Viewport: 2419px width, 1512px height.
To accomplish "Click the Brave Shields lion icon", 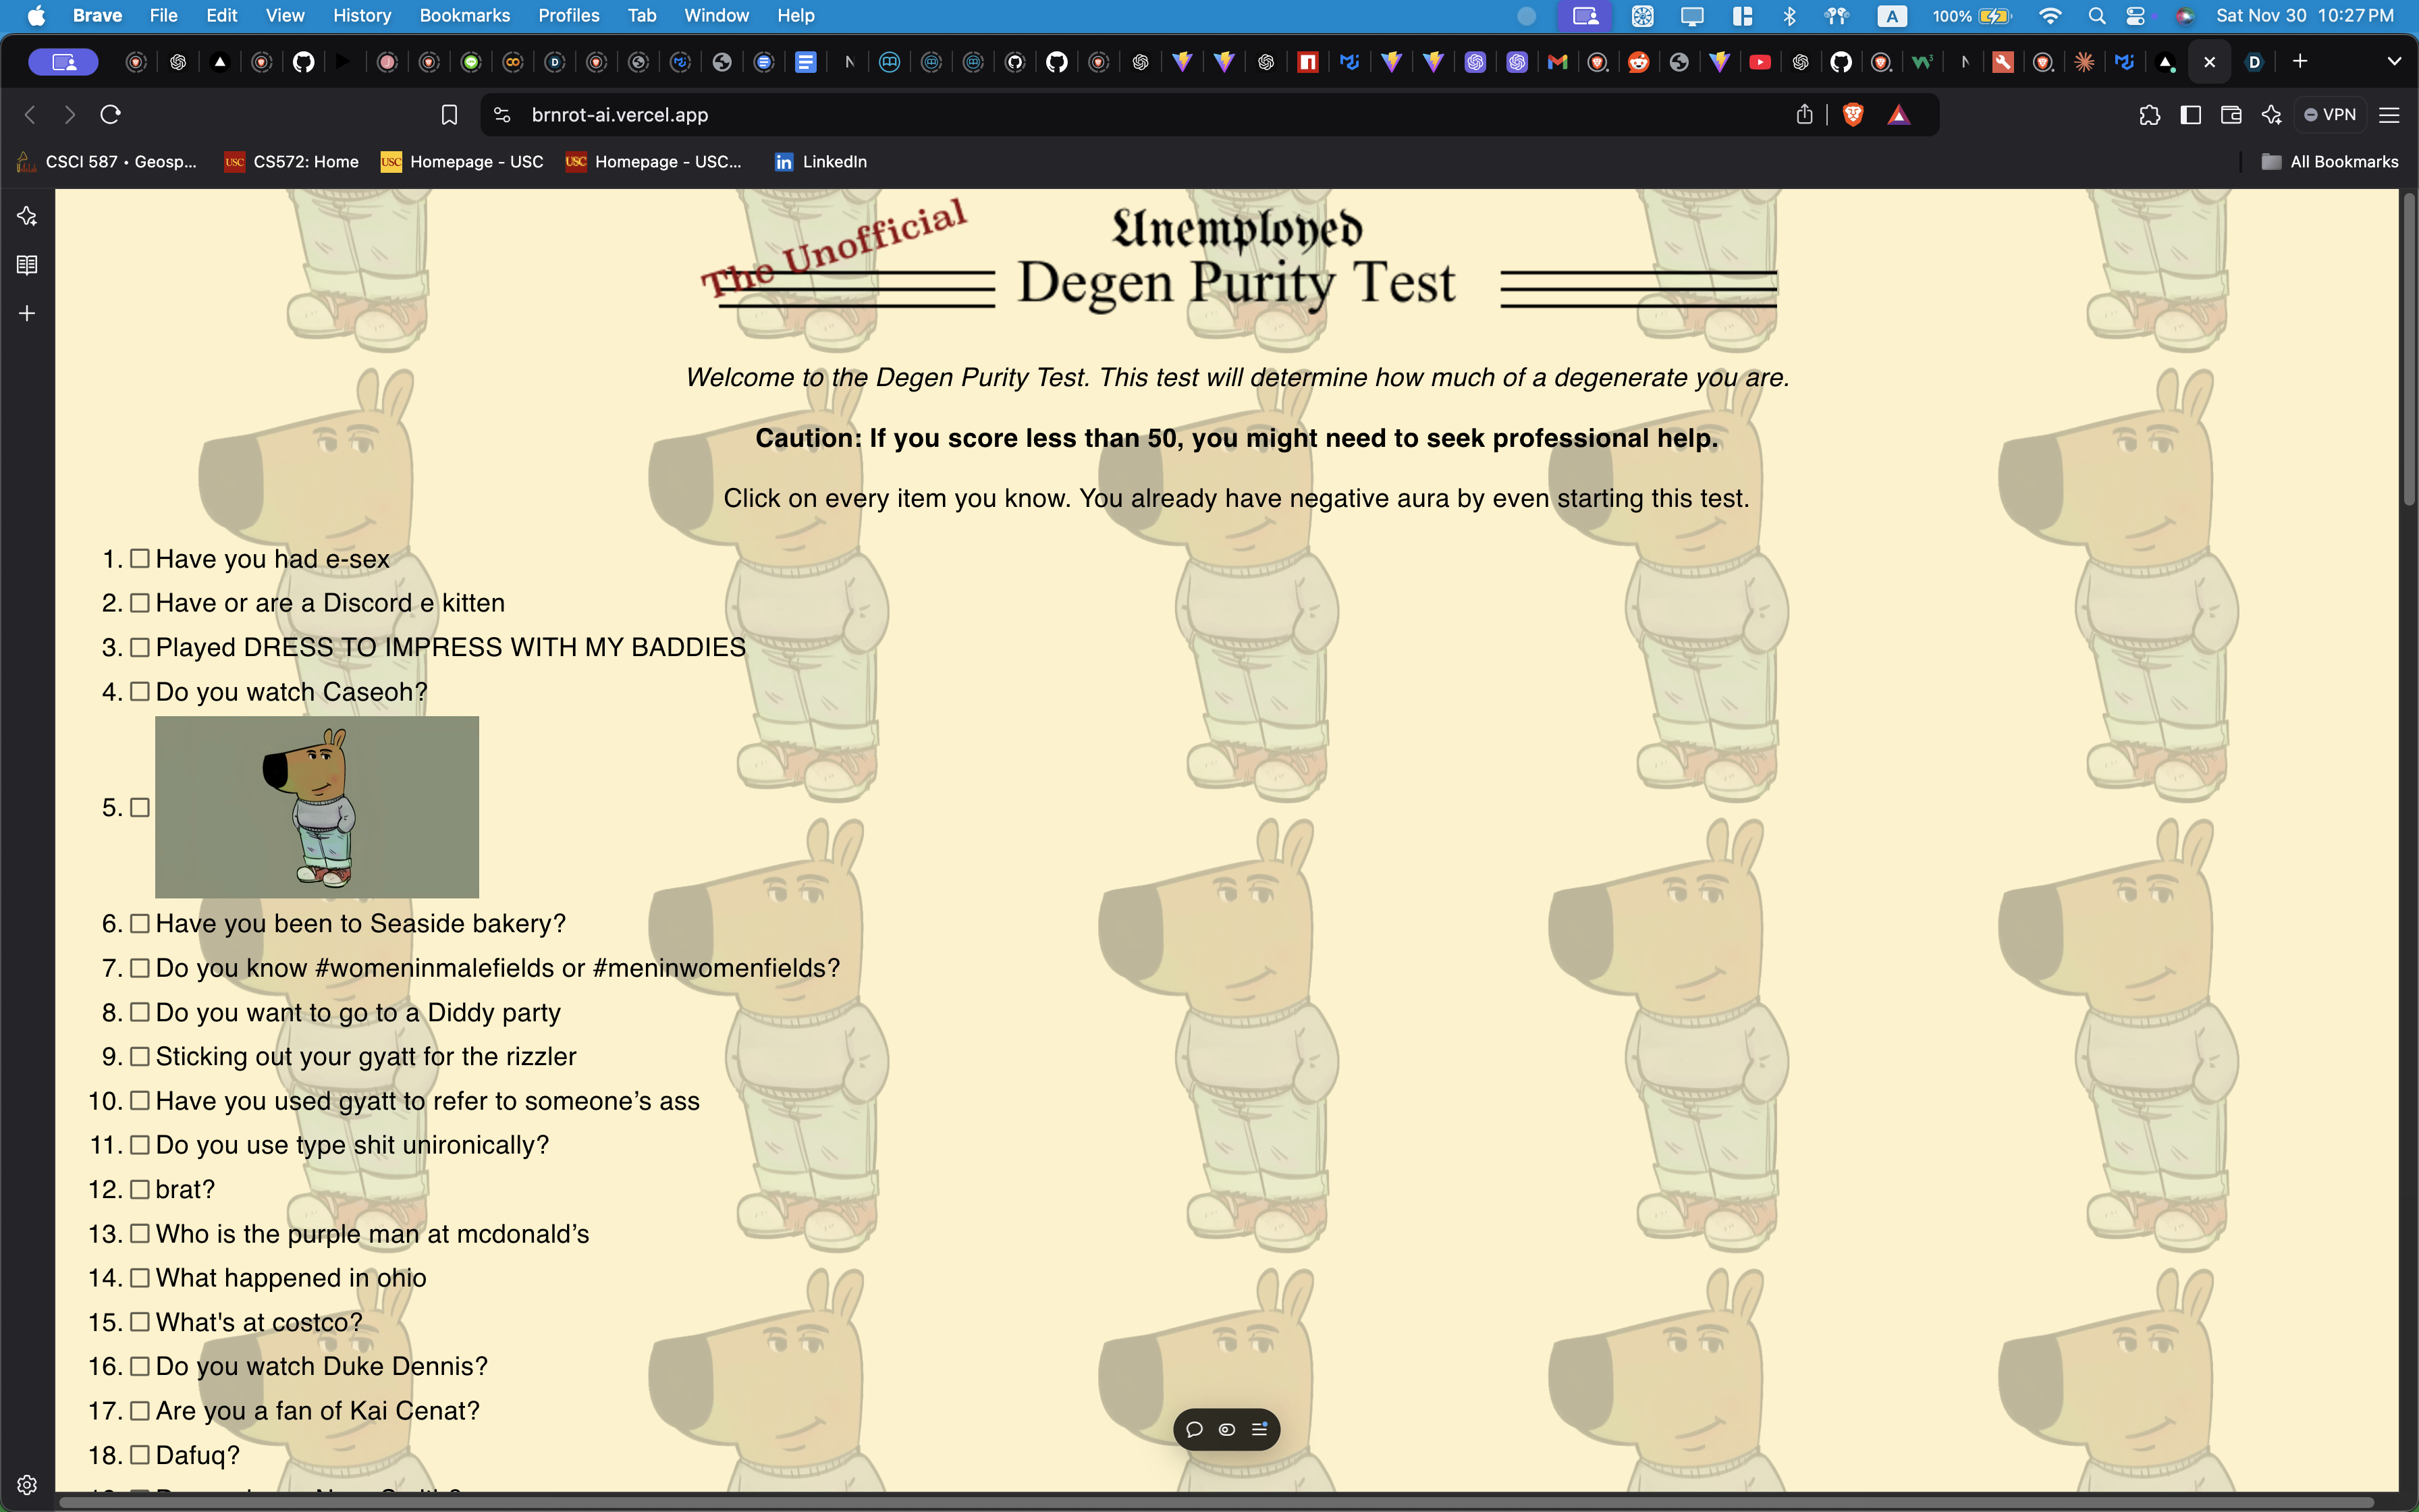I will (x=1853, y=115).
